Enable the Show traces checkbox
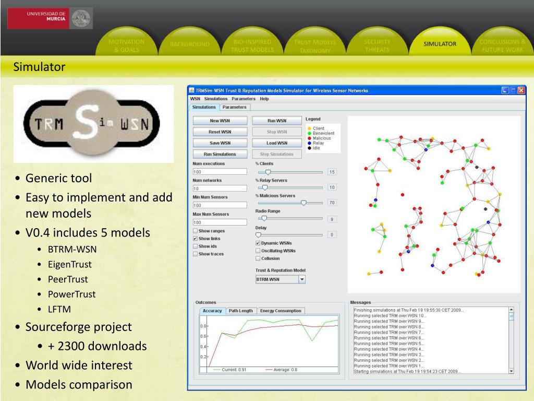The image size is (534, 401). (196, 254)
